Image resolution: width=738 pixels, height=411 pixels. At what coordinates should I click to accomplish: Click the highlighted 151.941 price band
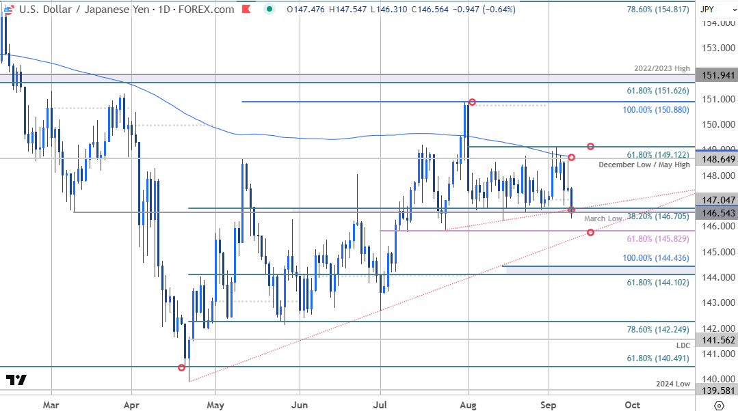[x=717, y=75]
